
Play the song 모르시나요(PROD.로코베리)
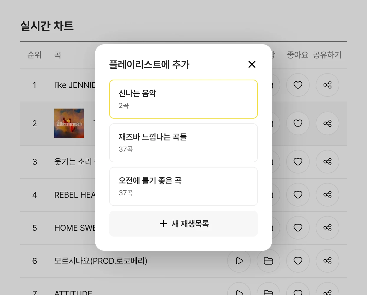[x=239, y=261]
